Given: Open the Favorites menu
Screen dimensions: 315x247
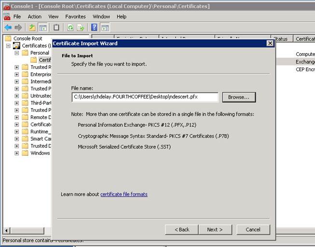Looking at the screenshot, I should point(75,16).
